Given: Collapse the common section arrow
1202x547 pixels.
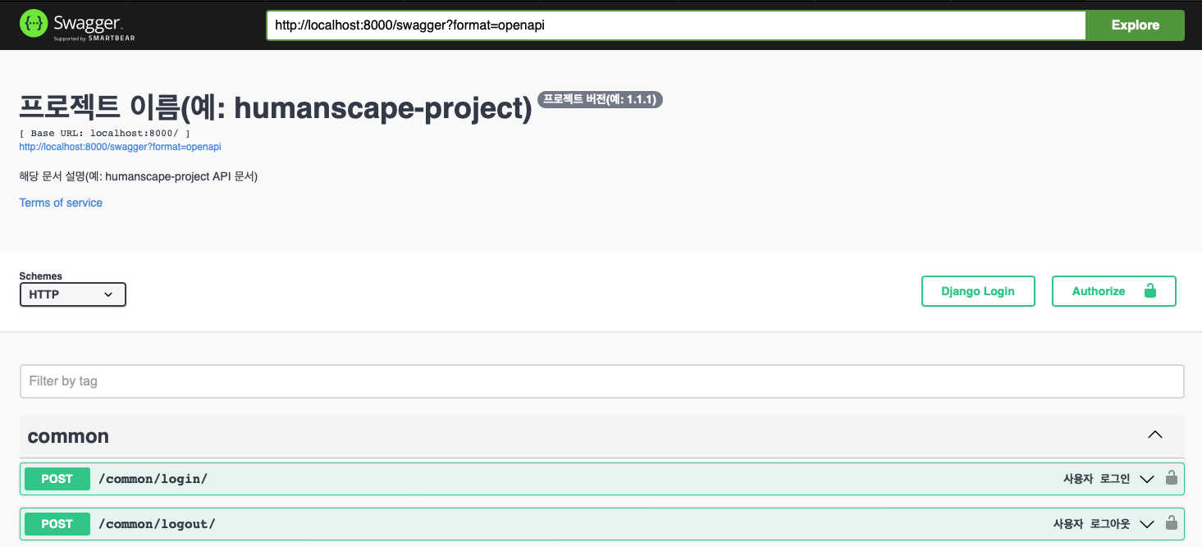Looking at the screenshot, I should [1155, 435].
